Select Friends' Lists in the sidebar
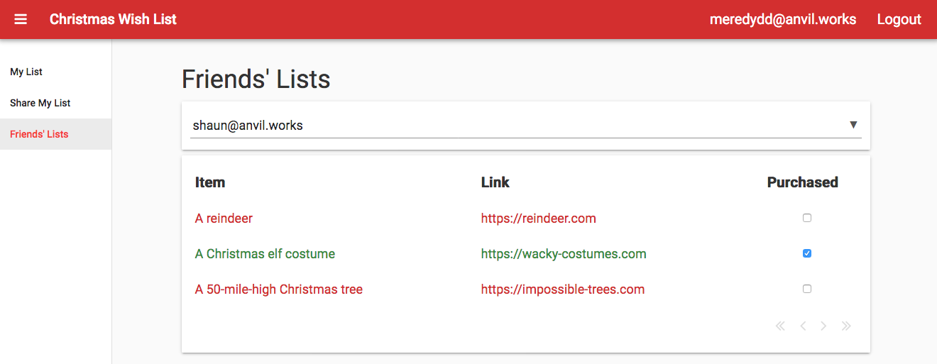 pyautogui.click(x=39, y=134)
